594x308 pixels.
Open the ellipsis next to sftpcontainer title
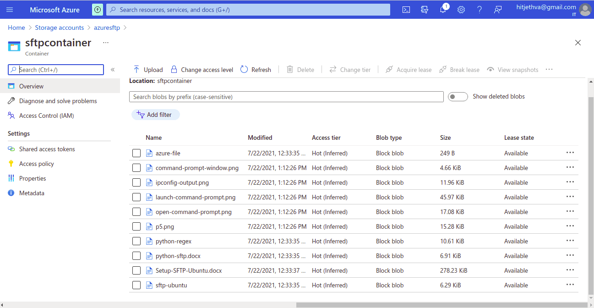(106, 43)
